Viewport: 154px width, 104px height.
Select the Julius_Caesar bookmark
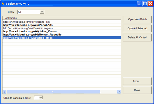[x=62, y=32]
